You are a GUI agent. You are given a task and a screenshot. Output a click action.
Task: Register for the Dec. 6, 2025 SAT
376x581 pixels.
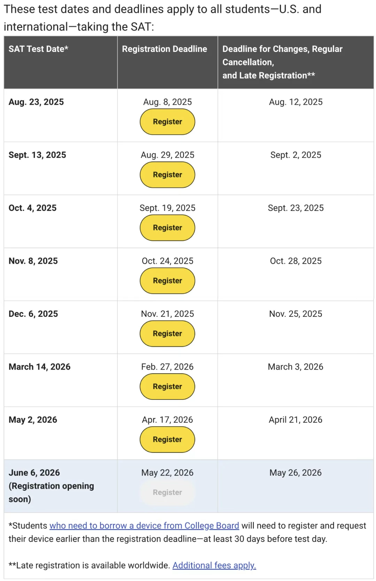(167, 334)
